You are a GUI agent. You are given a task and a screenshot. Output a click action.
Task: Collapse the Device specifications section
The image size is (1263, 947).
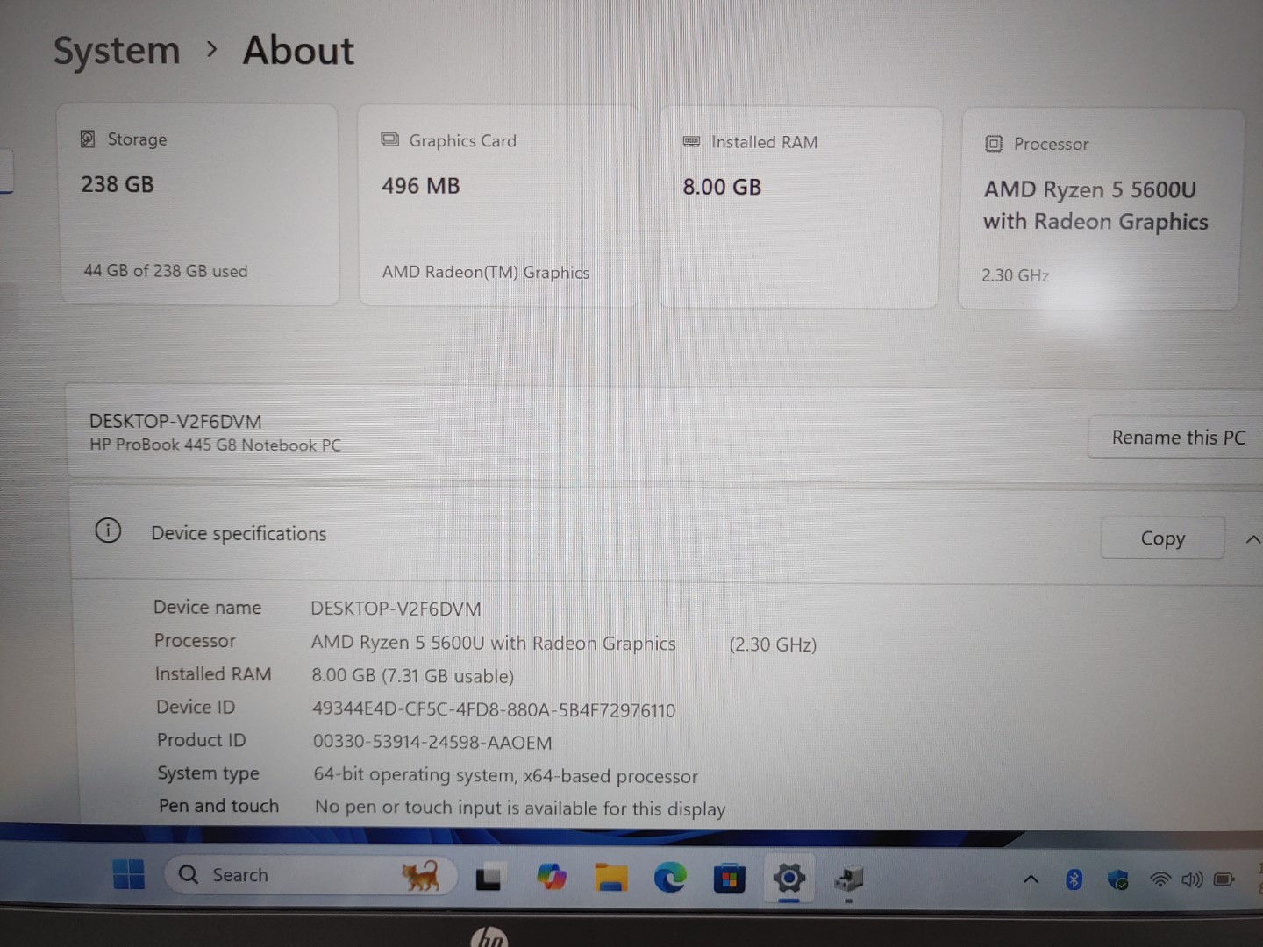coord(1252,539)
